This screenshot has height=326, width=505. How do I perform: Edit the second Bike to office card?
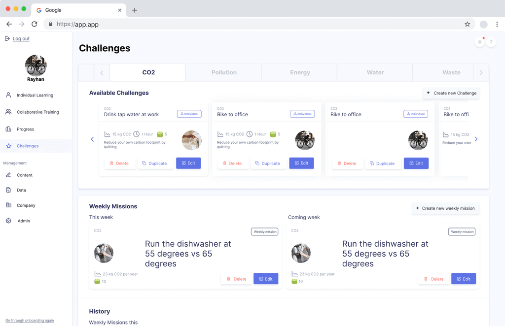301,163
